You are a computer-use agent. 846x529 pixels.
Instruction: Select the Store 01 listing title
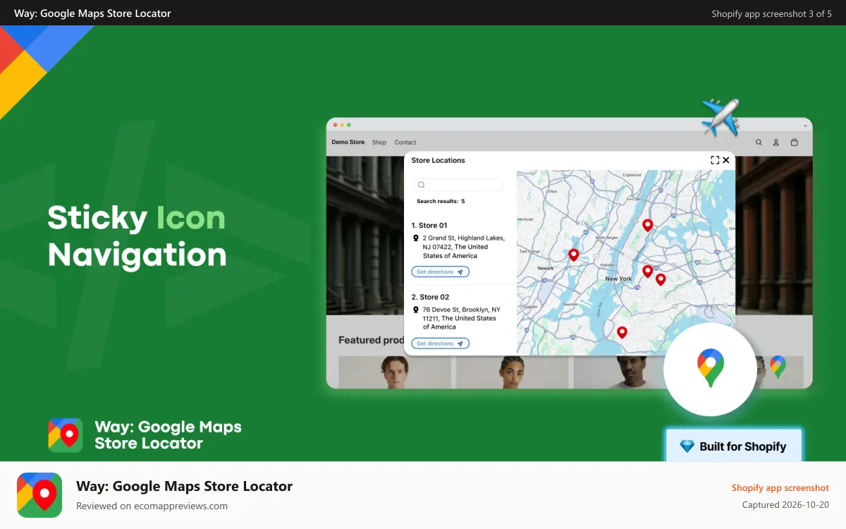tap(429, 226)
